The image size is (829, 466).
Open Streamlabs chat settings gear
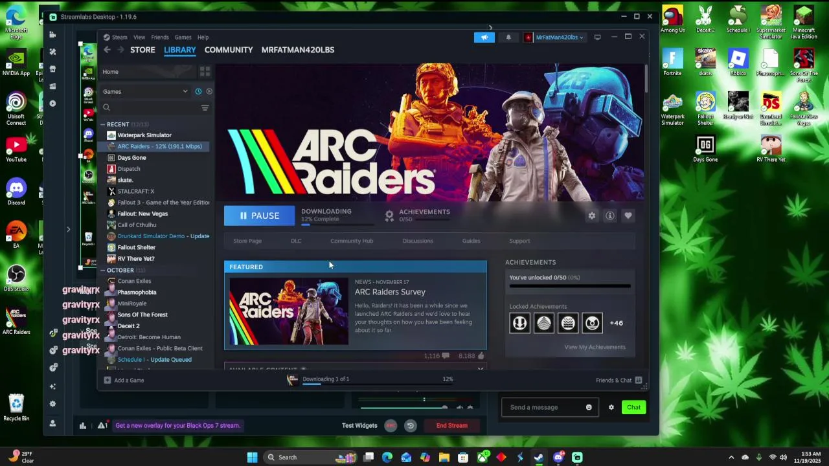click(x=611, y=407)
